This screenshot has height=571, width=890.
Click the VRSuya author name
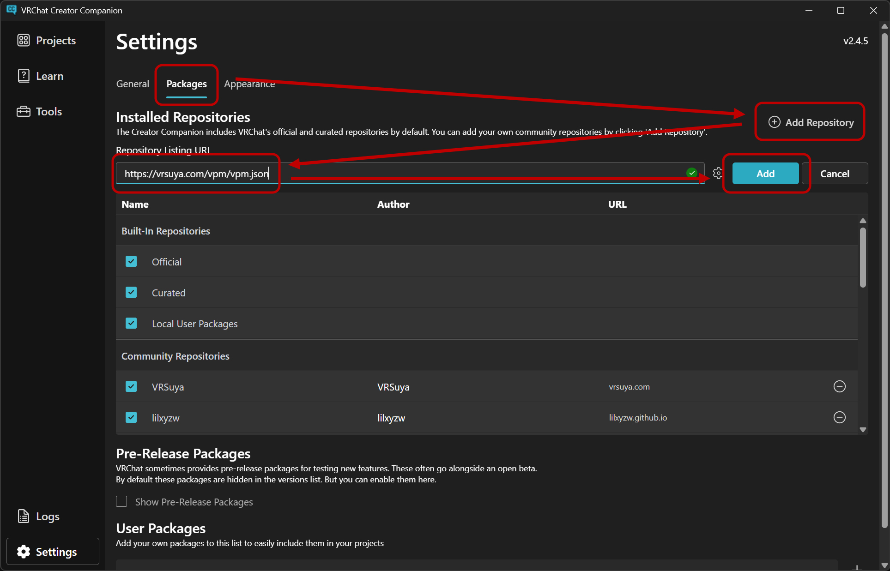(x=394, y=387)
